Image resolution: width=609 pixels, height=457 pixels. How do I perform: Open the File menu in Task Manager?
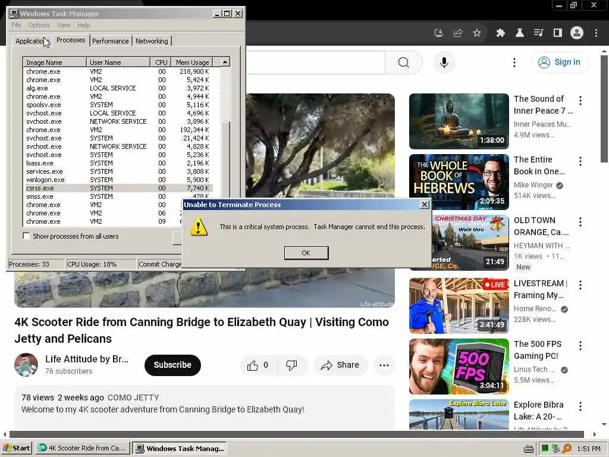[x=16, y=25]
